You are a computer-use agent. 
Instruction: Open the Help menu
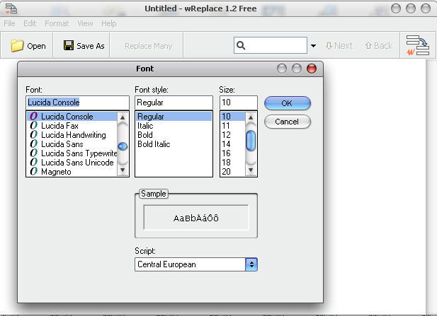108,23
